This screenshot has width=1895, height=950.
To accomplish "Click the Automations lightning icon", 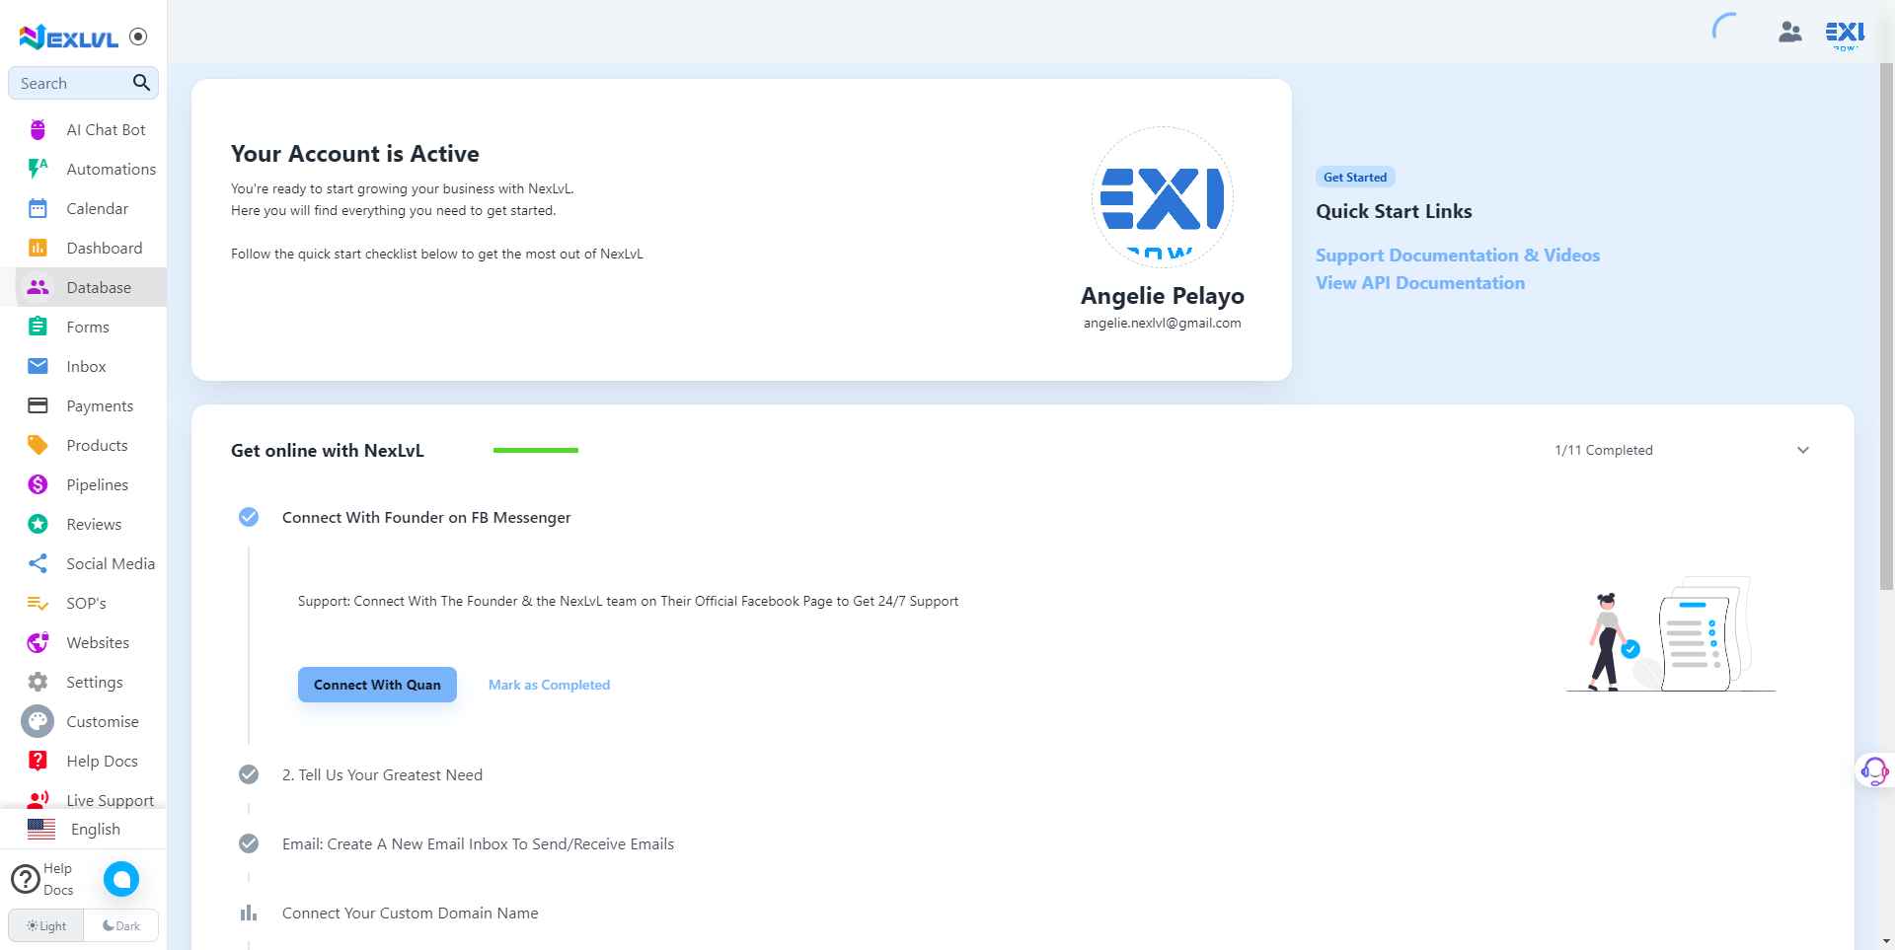I will (38, 169).
